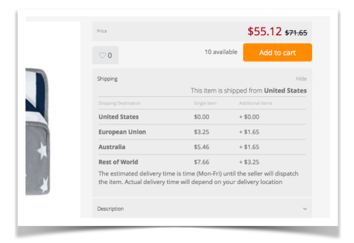
Task: Click the 10 available stock text
Action: [221, 52]
